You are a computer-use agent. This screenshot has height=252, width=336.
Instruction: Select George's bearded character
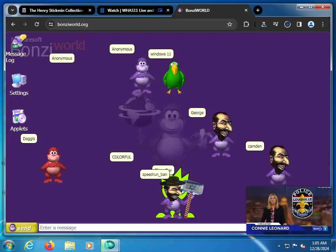[221, 135]
